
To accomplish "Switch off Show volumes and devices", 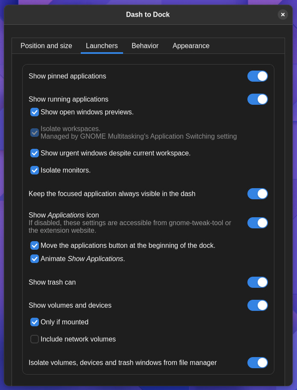I will coord(257,305).
